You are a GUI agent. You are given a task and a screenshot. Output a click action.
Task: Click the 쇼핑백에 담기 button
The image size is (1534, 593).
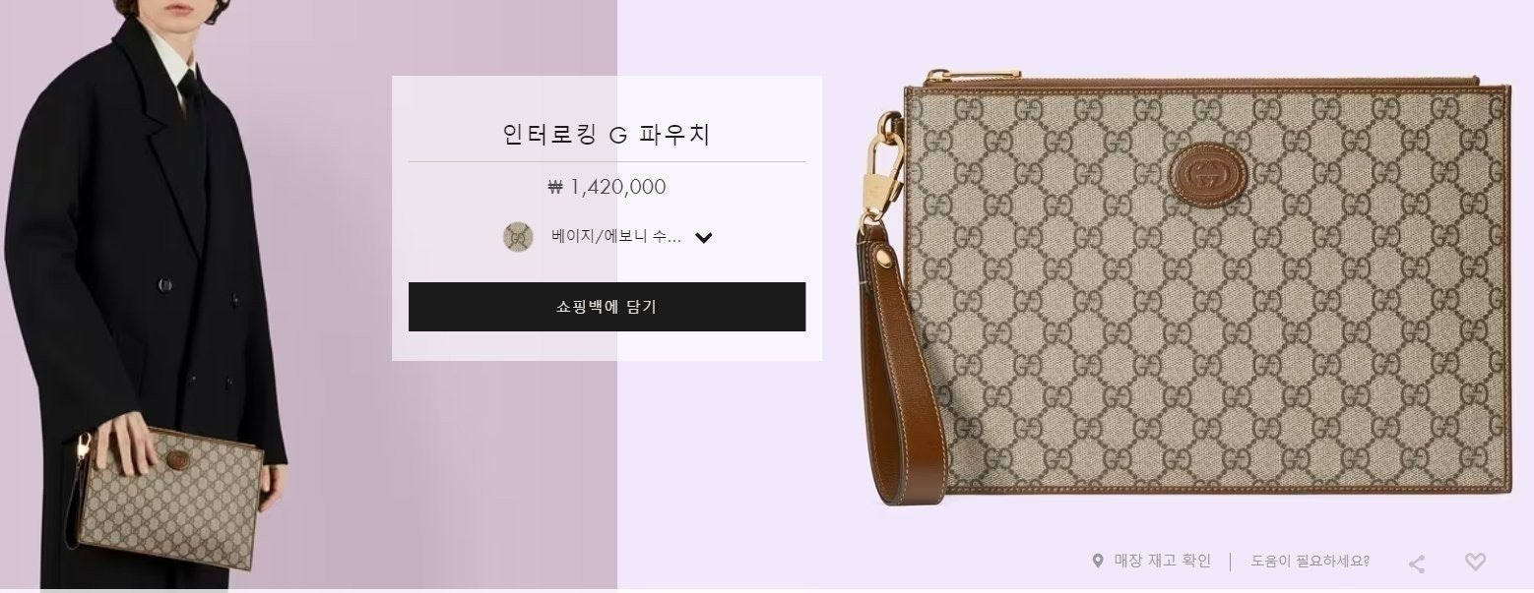tap(607, 307)
